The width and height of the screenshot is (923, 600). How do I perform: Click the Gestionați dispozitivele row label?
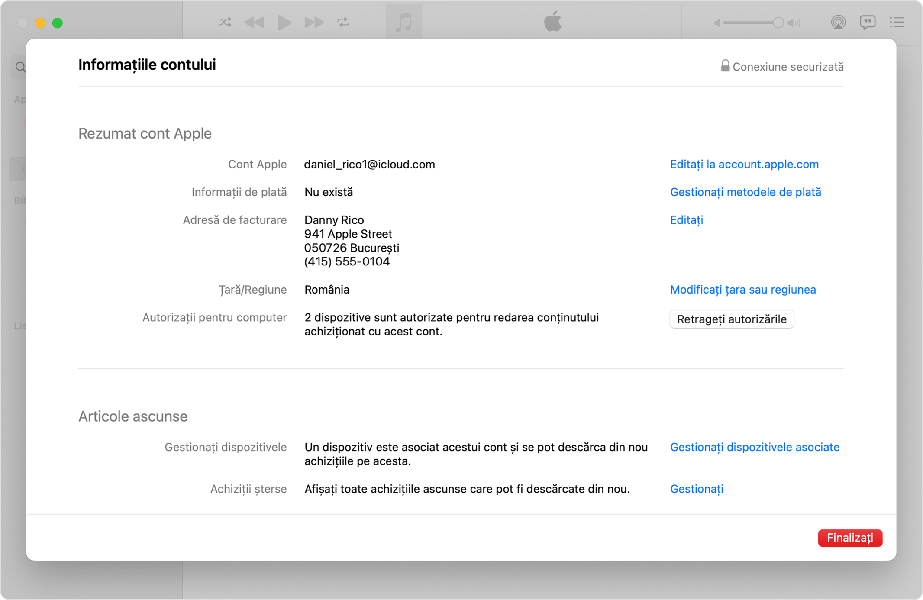[x=226, y=447]
